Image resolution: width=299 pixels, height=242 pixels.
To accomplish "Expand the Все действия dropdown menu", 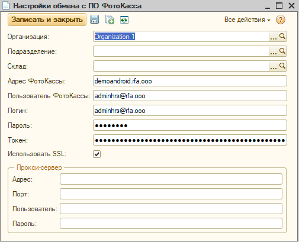I will [x=247, y=20].
